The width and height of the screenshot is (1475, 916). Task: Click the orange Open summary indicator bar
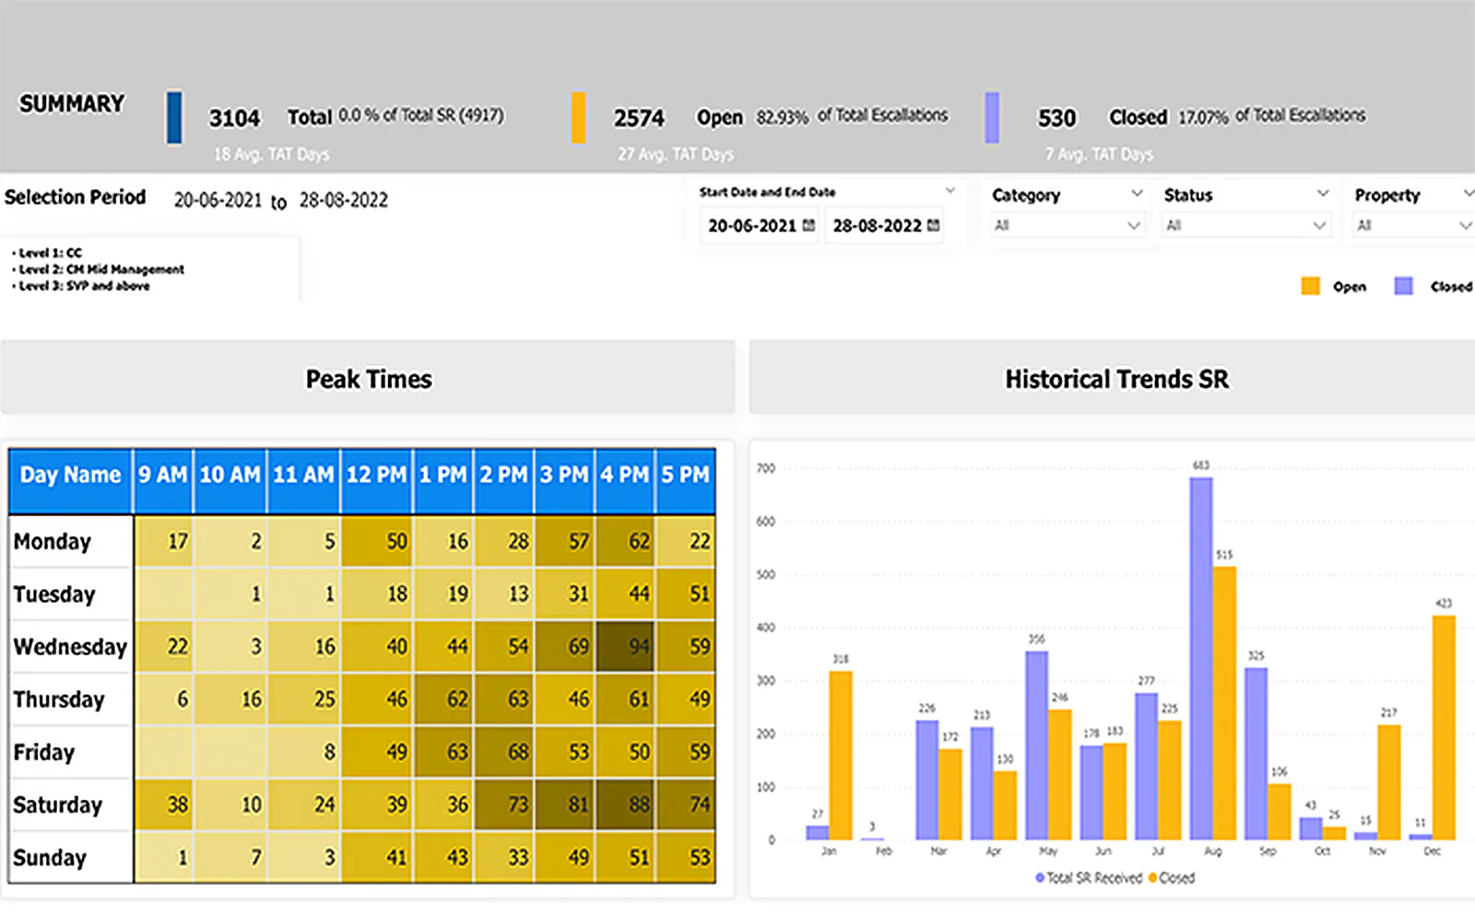point(578,117)
